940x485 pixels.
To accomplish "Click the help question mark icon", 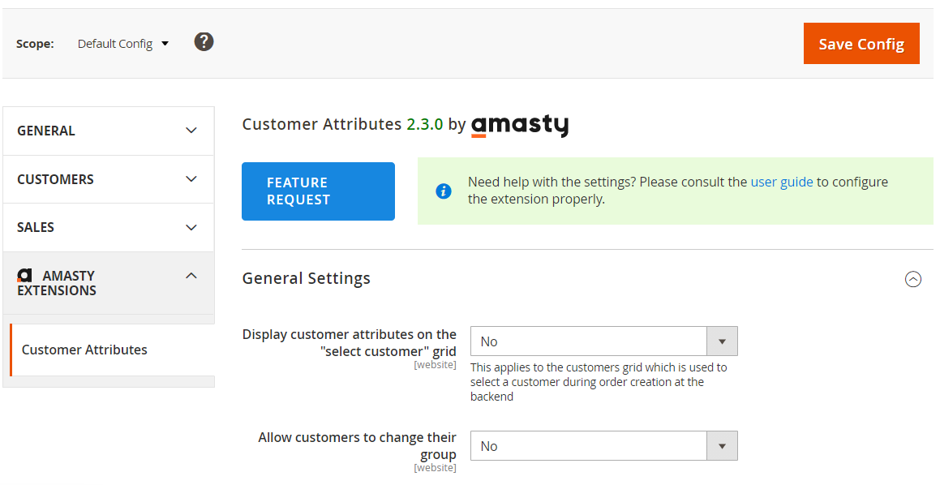I will (x=204, y=41).
